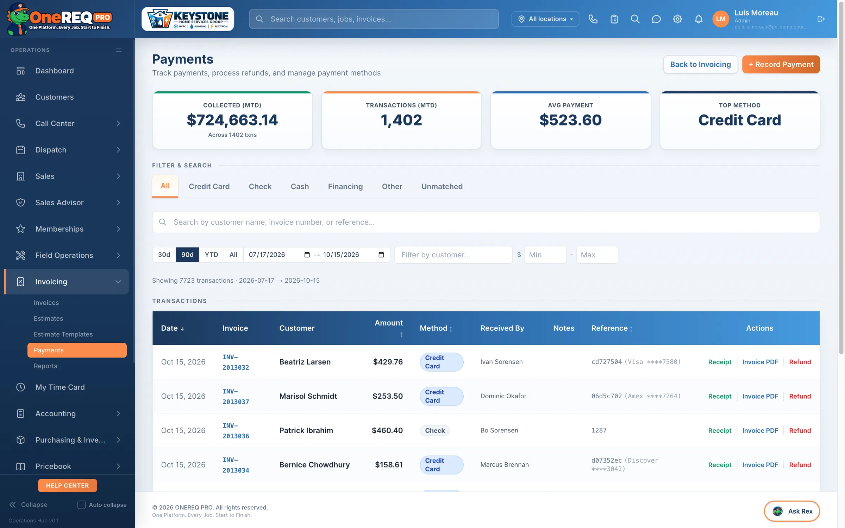Viewport: 845px width, 528px height.
Task: Open the settings gear icon
Action: 677,19
